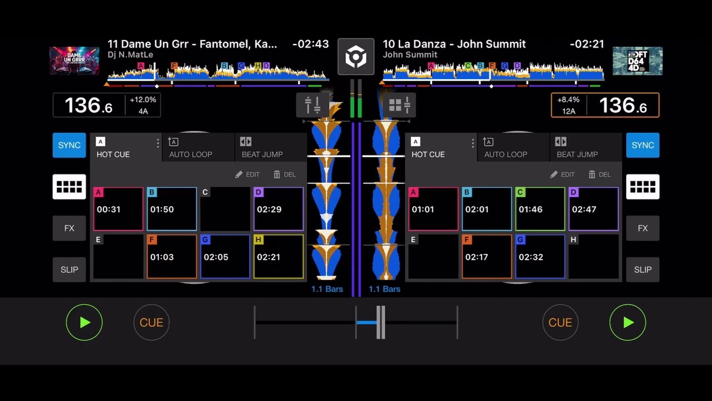
Task: Seek in Dame Un Grr overview waveform
Action: pyautogui.click(x=217, y=73)
